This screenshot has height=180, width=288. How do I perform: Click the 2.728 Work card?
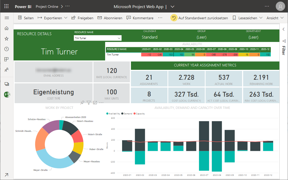click(187, 79)
